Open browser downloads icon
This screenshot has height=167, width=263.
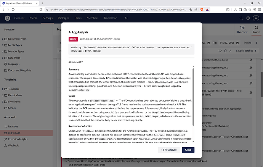point(235,10)
